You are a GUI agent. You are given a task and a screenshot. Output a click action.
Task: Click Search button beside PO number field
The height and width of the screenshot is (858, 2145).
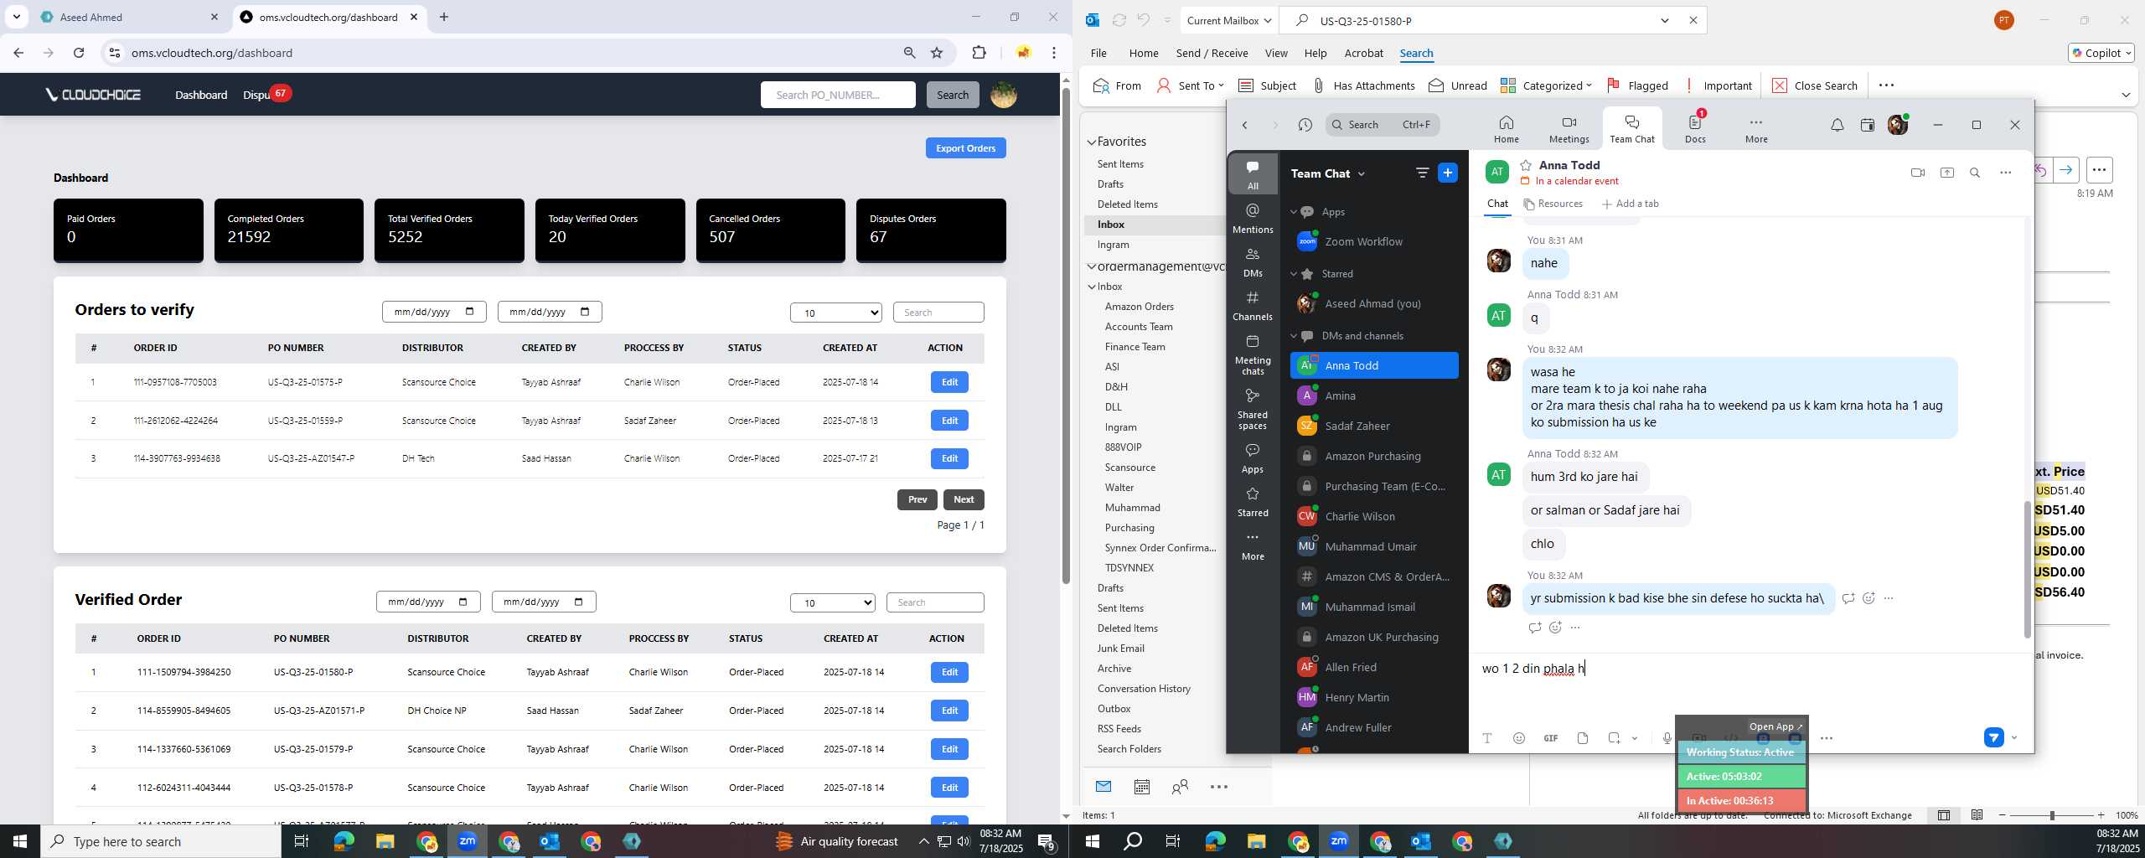tap(952, 95)
